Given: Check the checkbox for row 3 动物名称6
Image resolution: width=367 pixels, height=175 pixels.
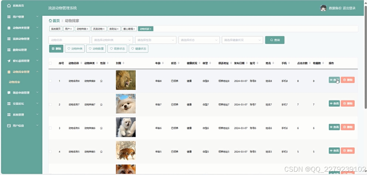Looking at the screenshot, I should point(51,128).
